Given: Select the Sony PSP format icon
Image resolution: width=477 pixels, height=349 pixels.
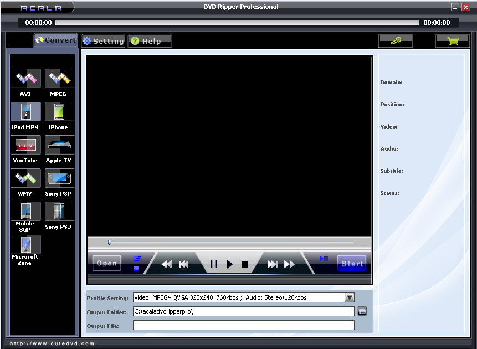Looking at the screenshot, I should click(59, 179).
